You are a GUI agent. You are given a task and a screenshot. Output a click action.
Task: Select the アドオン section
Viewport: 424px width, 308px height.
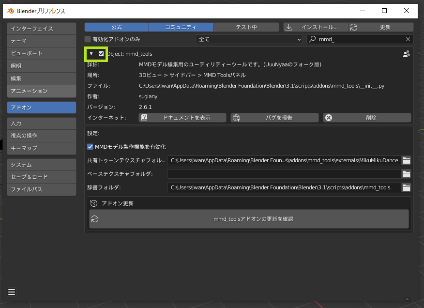point(42,108)
